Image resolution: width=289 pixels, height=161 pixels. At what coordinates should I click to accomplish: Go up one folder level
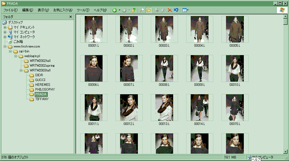134,10
